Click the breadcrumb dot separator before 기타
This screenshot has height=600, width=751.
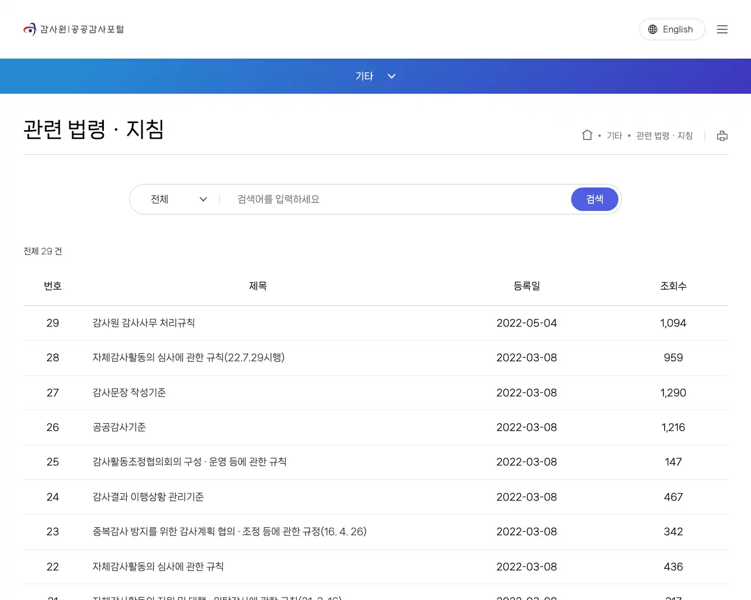click(599, 135)
